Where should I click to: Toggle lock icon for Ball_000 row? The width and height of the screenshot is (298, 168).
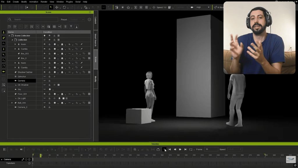tap(49, 103)
